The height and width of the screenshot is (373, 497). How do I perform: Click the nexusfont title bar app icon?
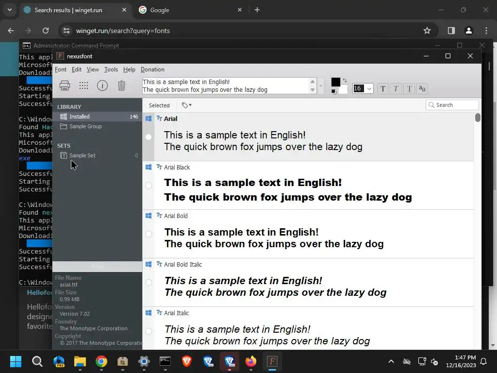(60, 56)
